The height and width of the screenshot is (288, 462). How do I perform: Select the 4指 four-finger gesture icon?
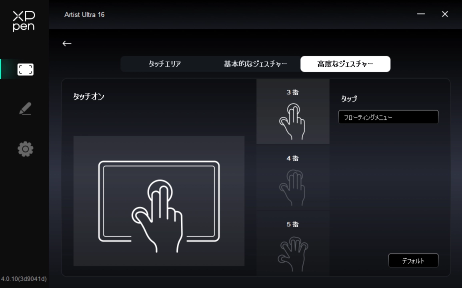tap(293, 182)
